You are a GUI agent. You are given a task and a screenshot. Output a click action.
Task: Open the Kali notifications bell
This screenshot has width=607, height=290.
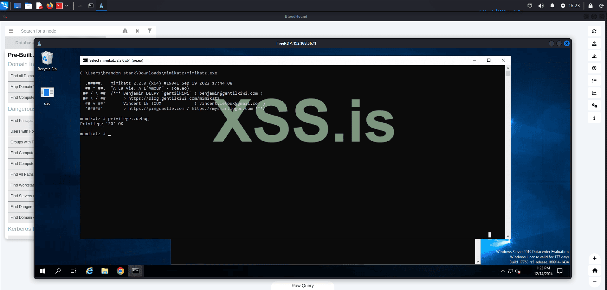552,6
